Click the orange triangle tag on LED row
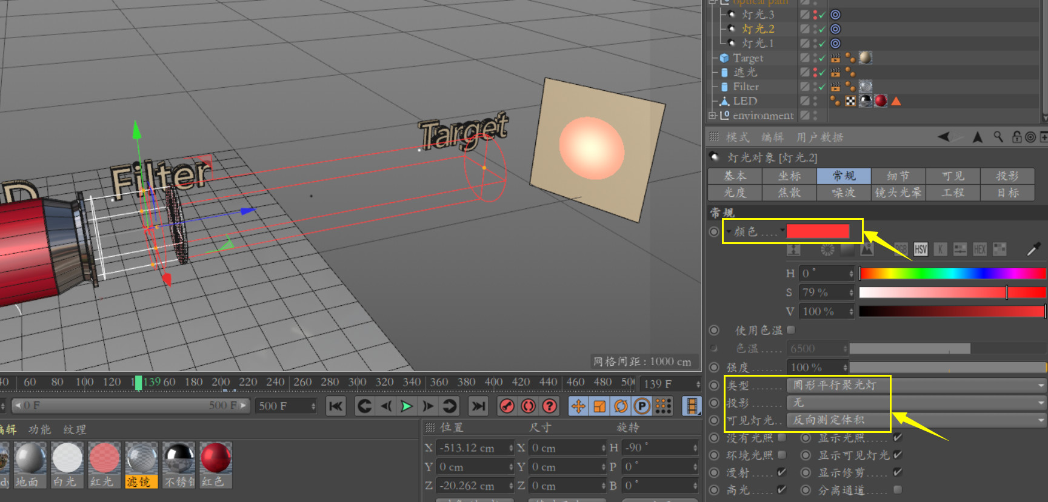 click(x=896, y=101)
